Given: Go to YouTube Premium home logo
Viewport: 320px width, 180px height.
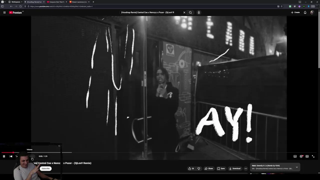Looking at the screenshot, I should 15,12.
